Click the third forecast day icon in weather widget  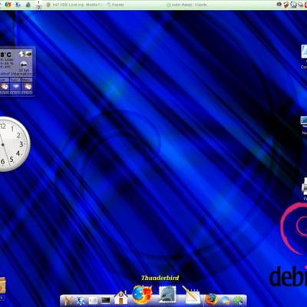pyautogui.click(x=27, y=86)
